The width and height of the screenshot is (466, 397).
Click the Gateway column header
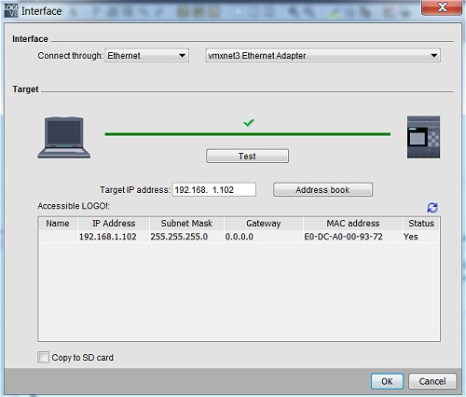[x=263, y=224]
